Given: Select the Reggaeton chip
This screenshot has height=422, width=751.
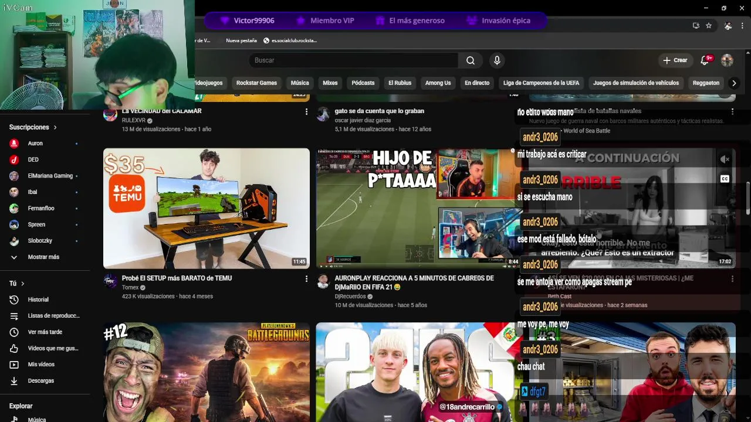Looking at the screenshot, I should click(x=706, y=83).
